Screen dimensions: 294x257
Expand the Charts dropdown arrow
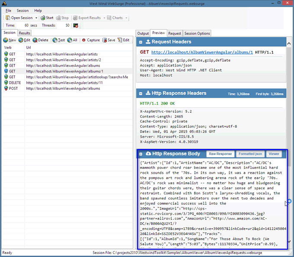[126, 18]
